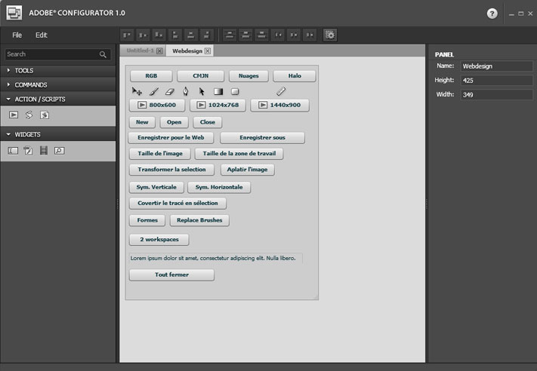Click the Replace Brushes button

pos(199,220)
